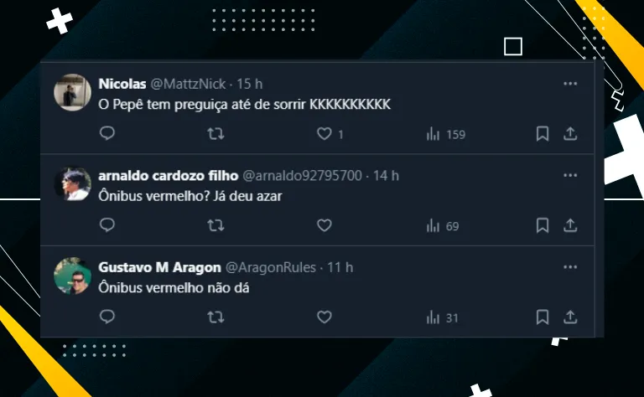
Task: Share arnaldo cardozo filho's tweet
Action: pos(570,225)
